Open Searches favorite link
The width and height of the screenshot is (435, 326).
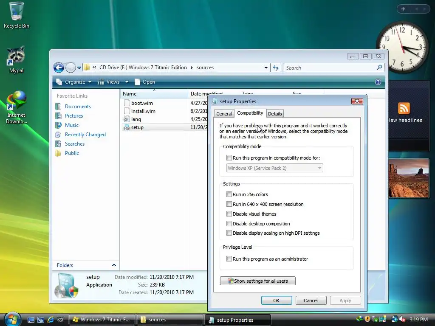[75, 144]
